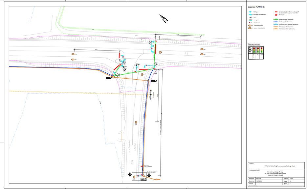Select the Kfz-Signal legend symbol
The height and width of the screenshot is (189, 307).
[x=250, y=12]
